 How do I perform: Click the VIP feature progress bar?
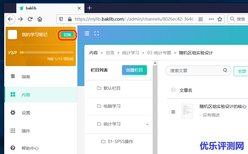pos(46,52)
